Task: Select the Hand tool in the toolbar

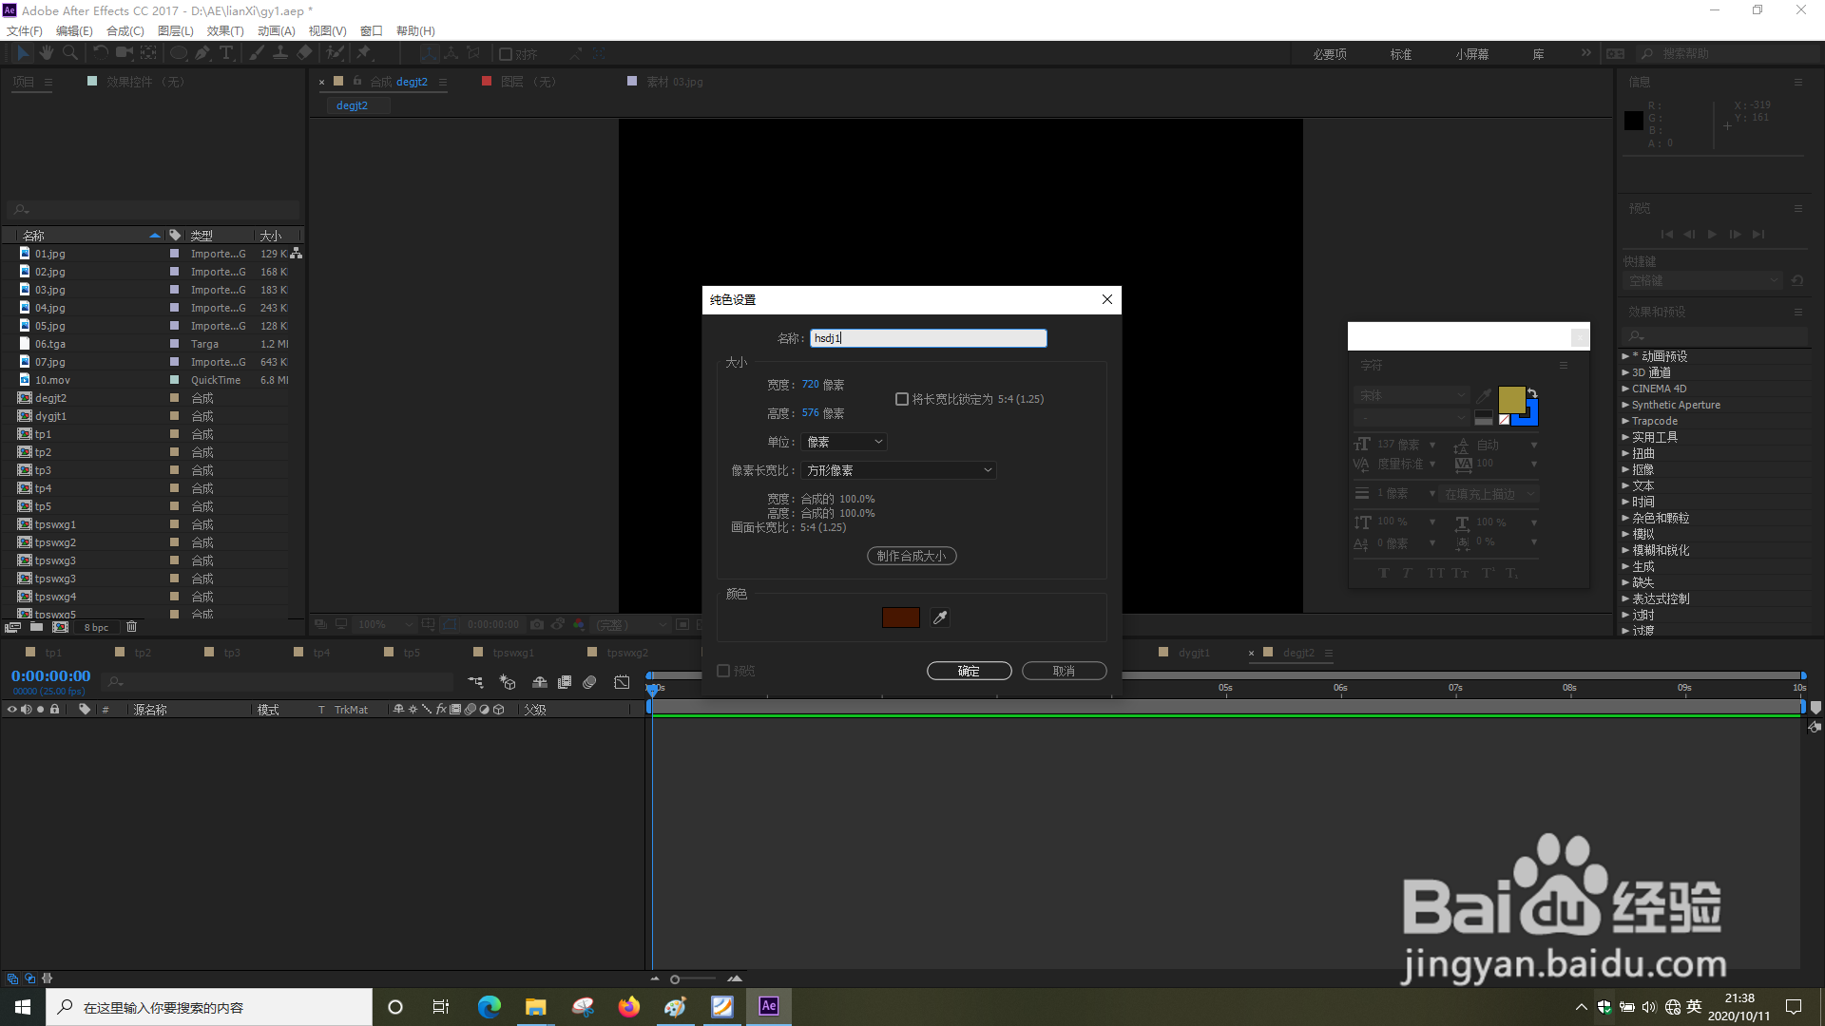Action: pos(47,53)
